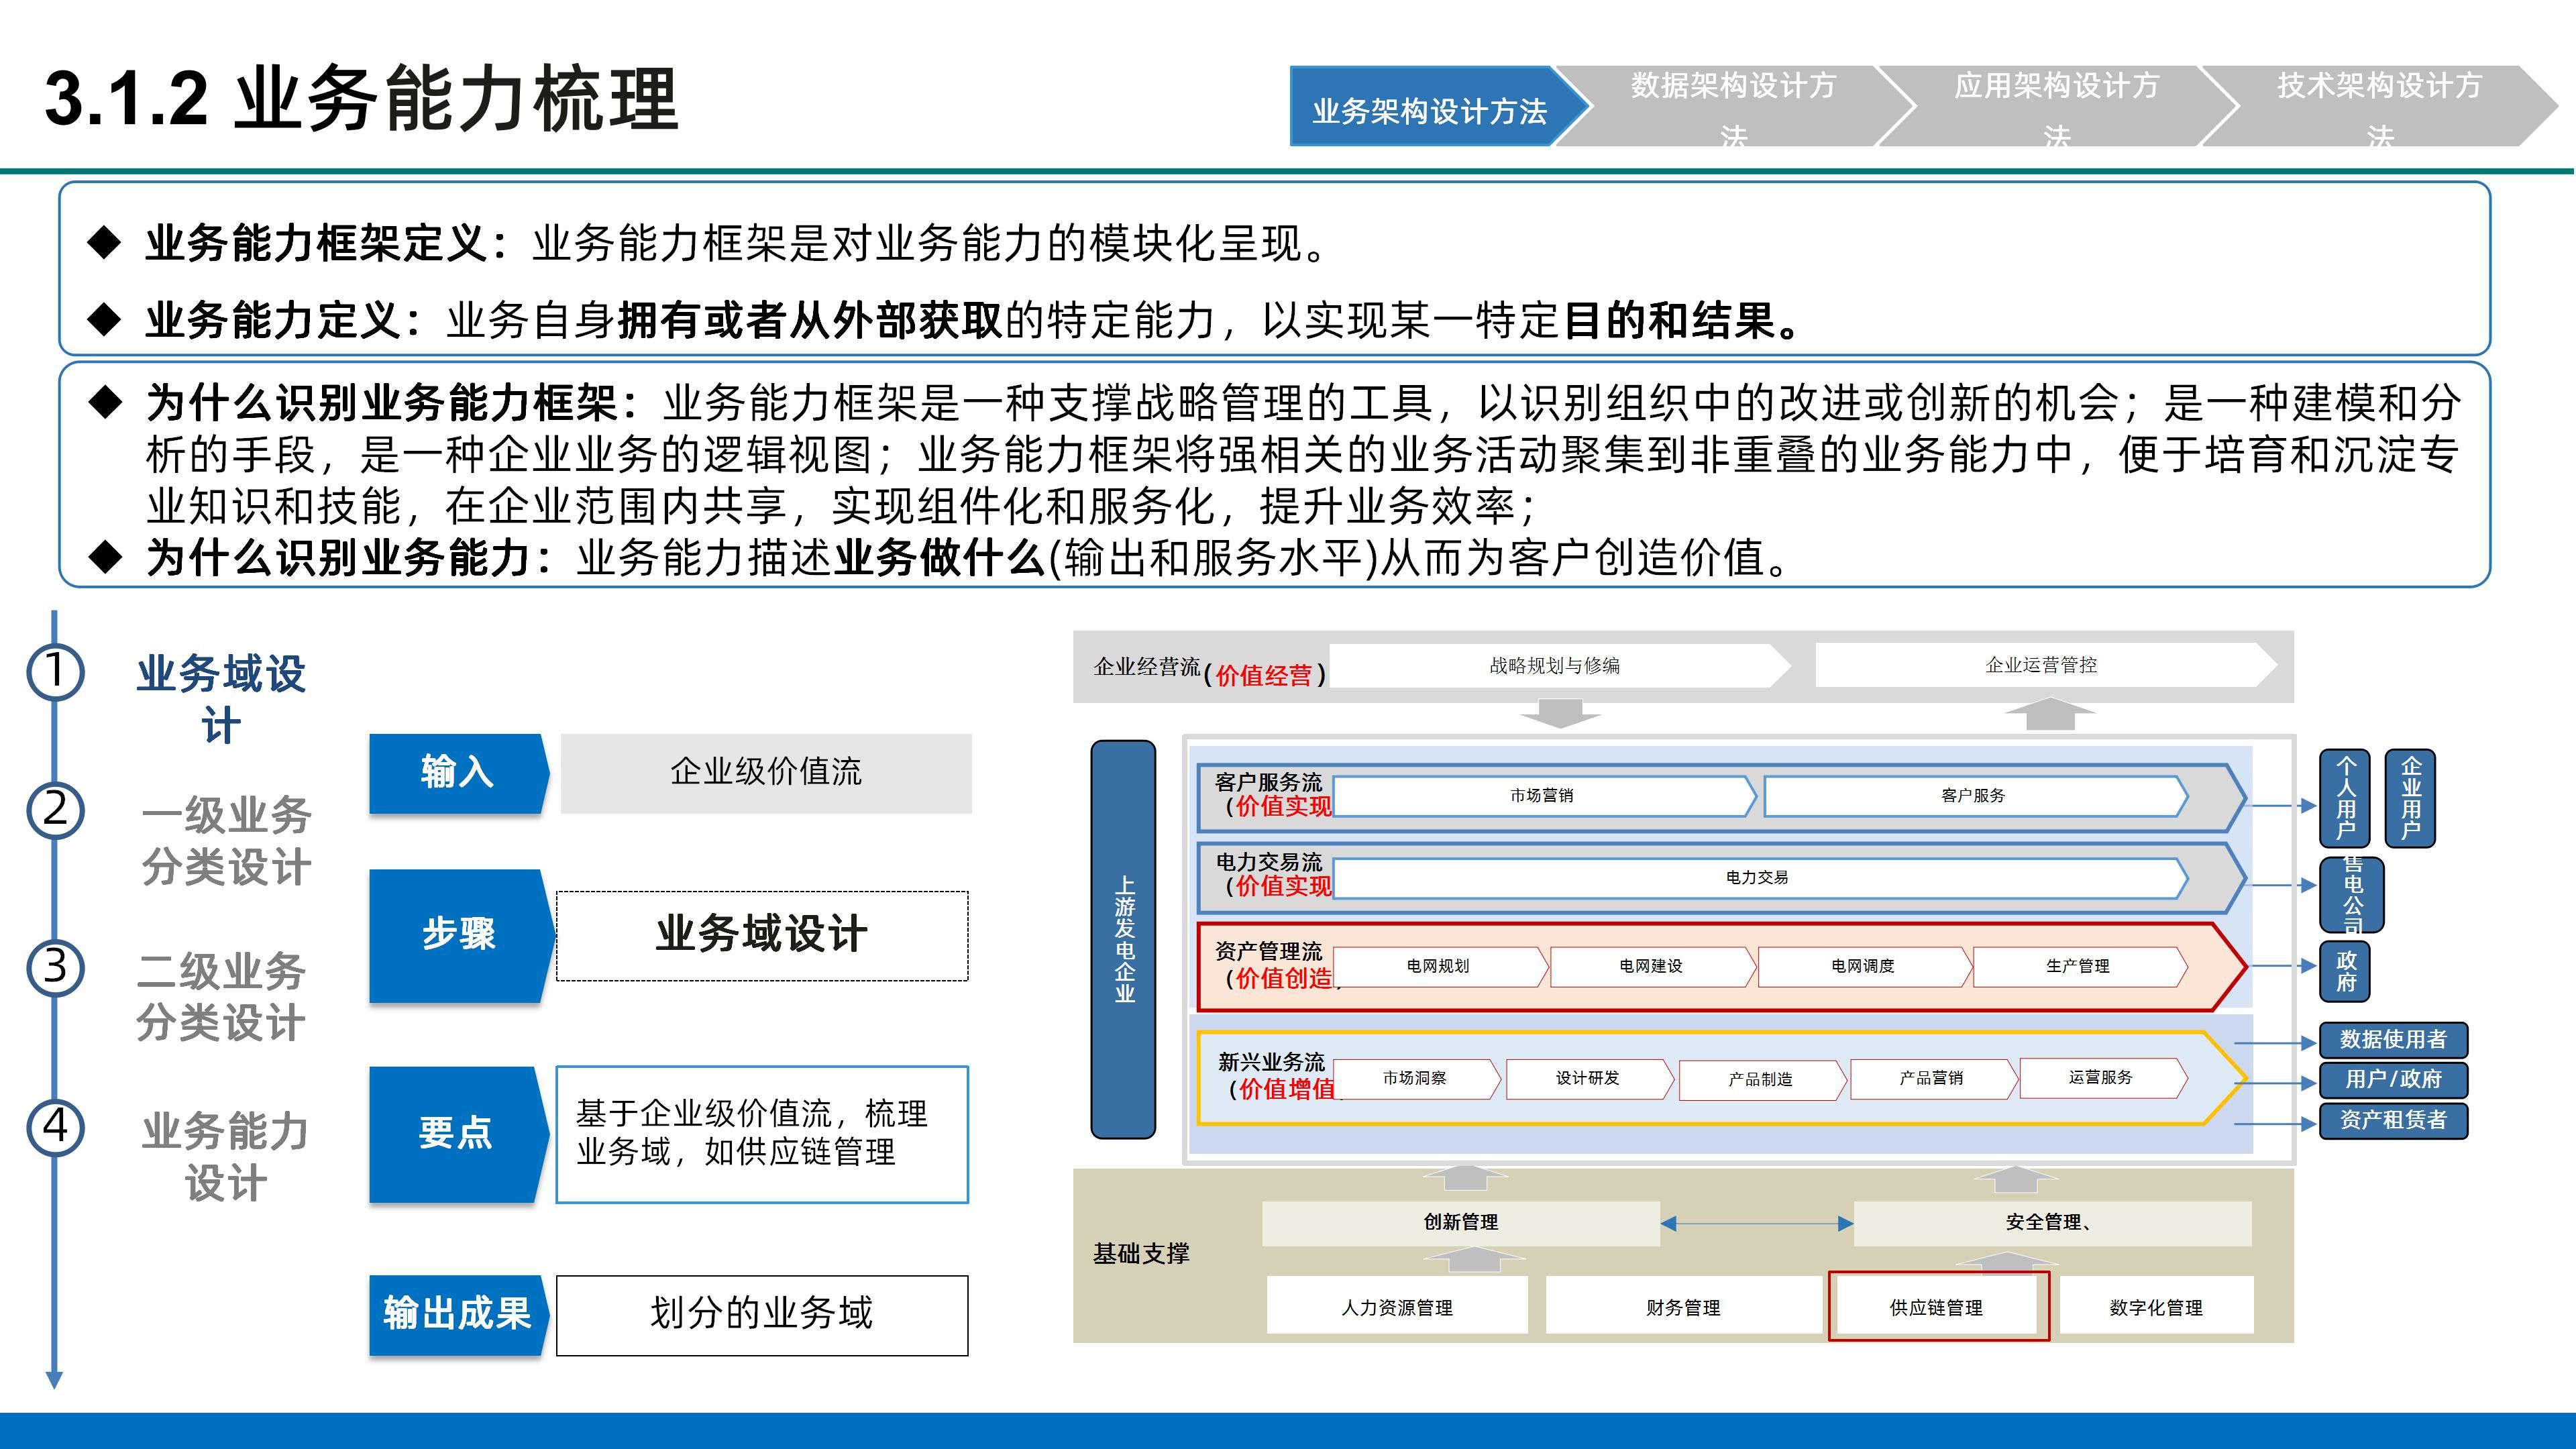2576x1449 pixels.
Task: Select the 生产管理 stage
Action: tap(2079, 966)
